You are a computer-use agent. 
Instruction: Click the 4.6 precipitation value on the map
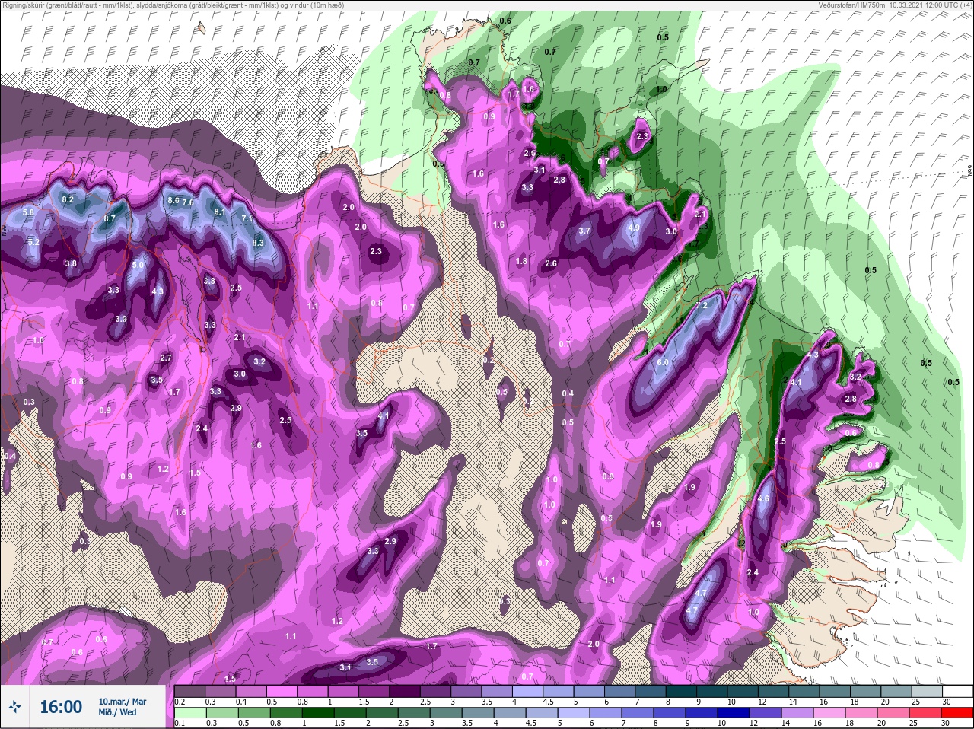(x=764, y=499)
